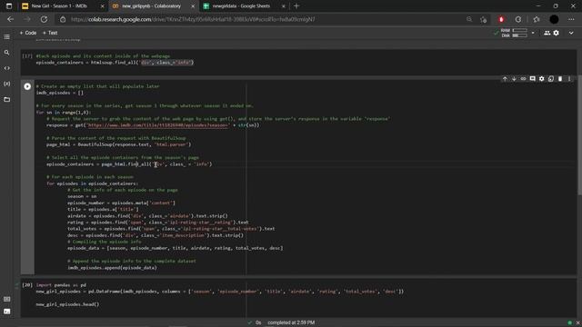This screenshot has height=327, width=582.
Task: Open the browser profile avatar
Action: click(x=554, y=19)
